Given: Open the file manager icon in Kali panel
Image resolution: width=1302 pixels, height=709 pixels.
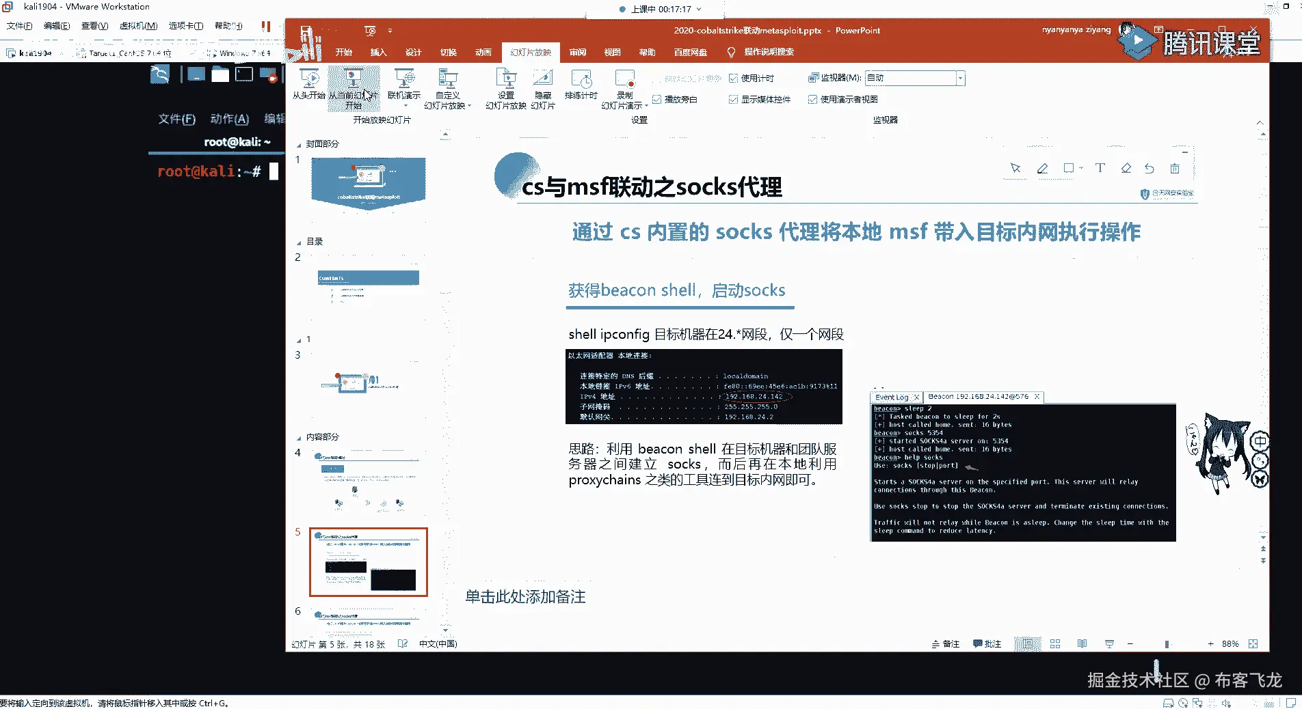Looking at the screenshot, I should coord(220,74).
